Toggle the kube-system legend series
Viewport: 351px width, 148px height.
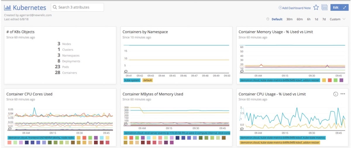tap(132, 80)
